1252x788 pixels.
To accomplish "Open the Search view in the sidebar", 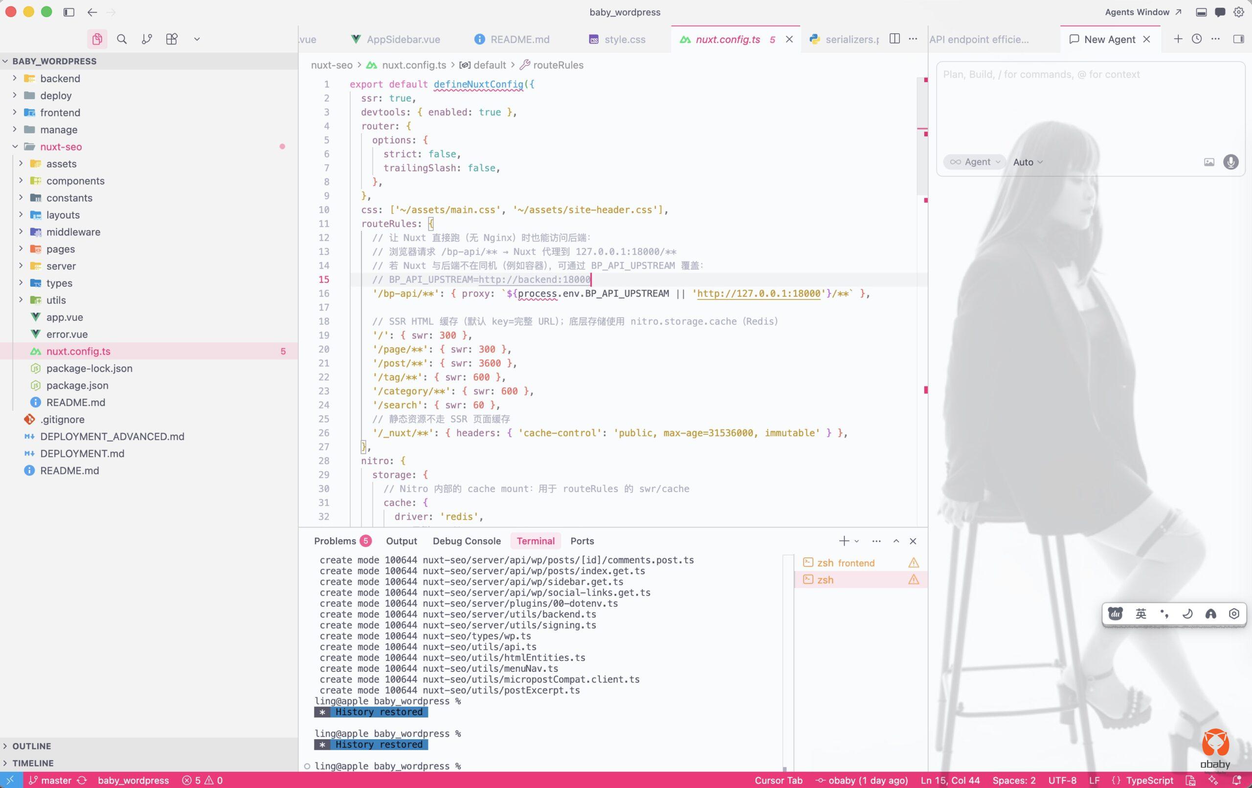I will point(122,39).
